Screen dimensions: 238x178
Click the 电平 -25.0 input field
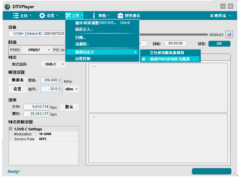(x=49, y=89)
